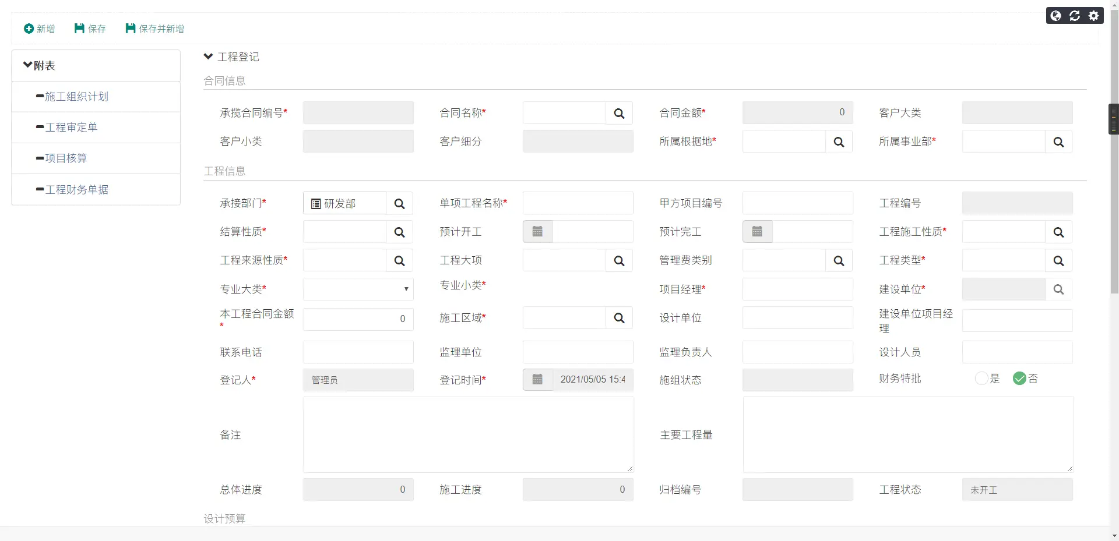Click the vertical page scrollbar thumb
1119x541 pixels.
pos(1114,151)
